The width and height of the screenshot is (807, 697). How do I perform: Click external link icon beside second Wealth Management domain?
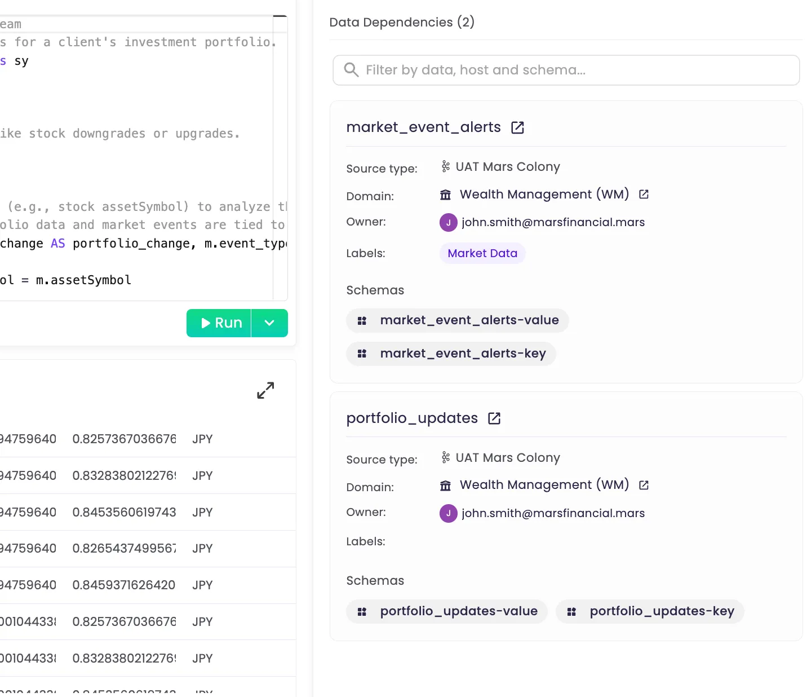pyautogui.click(x=644, y=485)
